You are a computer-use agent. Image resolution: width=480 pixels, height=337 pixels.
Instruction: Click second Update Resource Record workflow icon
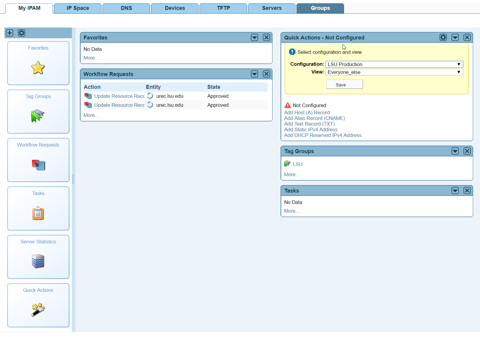[88, 105]
